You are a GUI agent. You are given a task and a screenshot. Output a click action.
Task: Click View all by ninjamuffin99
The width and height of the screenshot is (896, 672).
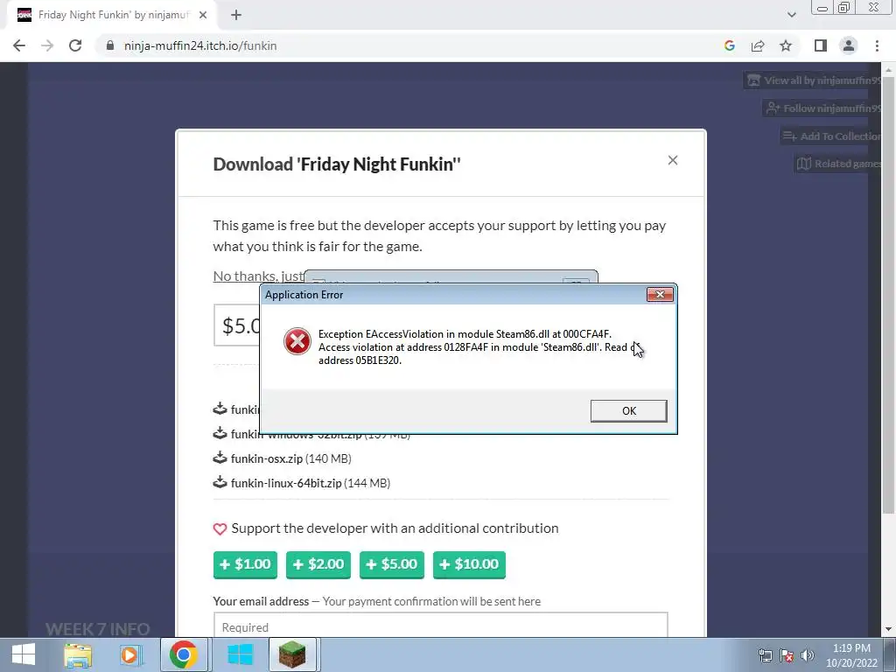(x=813, y=80)
